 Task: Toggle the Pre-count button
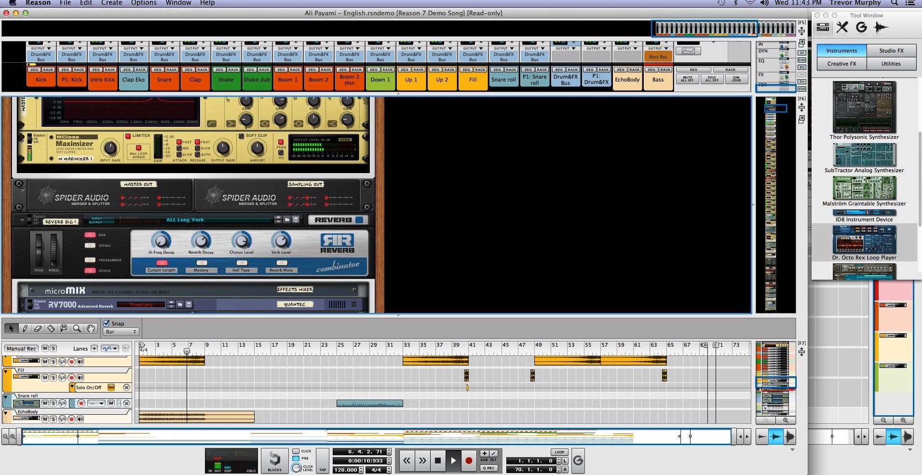[x=296, y=458]
